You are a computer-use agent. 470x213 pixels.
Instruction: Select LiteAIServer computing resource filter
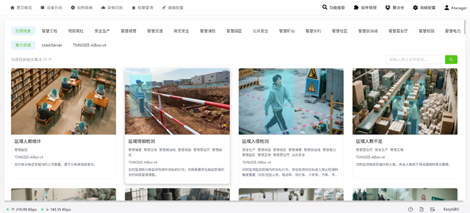(52, 45)
